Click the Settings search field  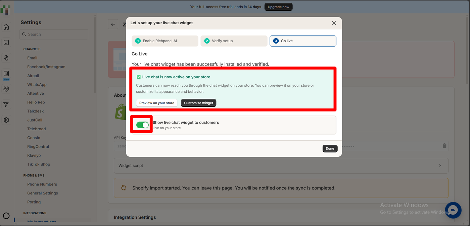(x=54, y=34)
